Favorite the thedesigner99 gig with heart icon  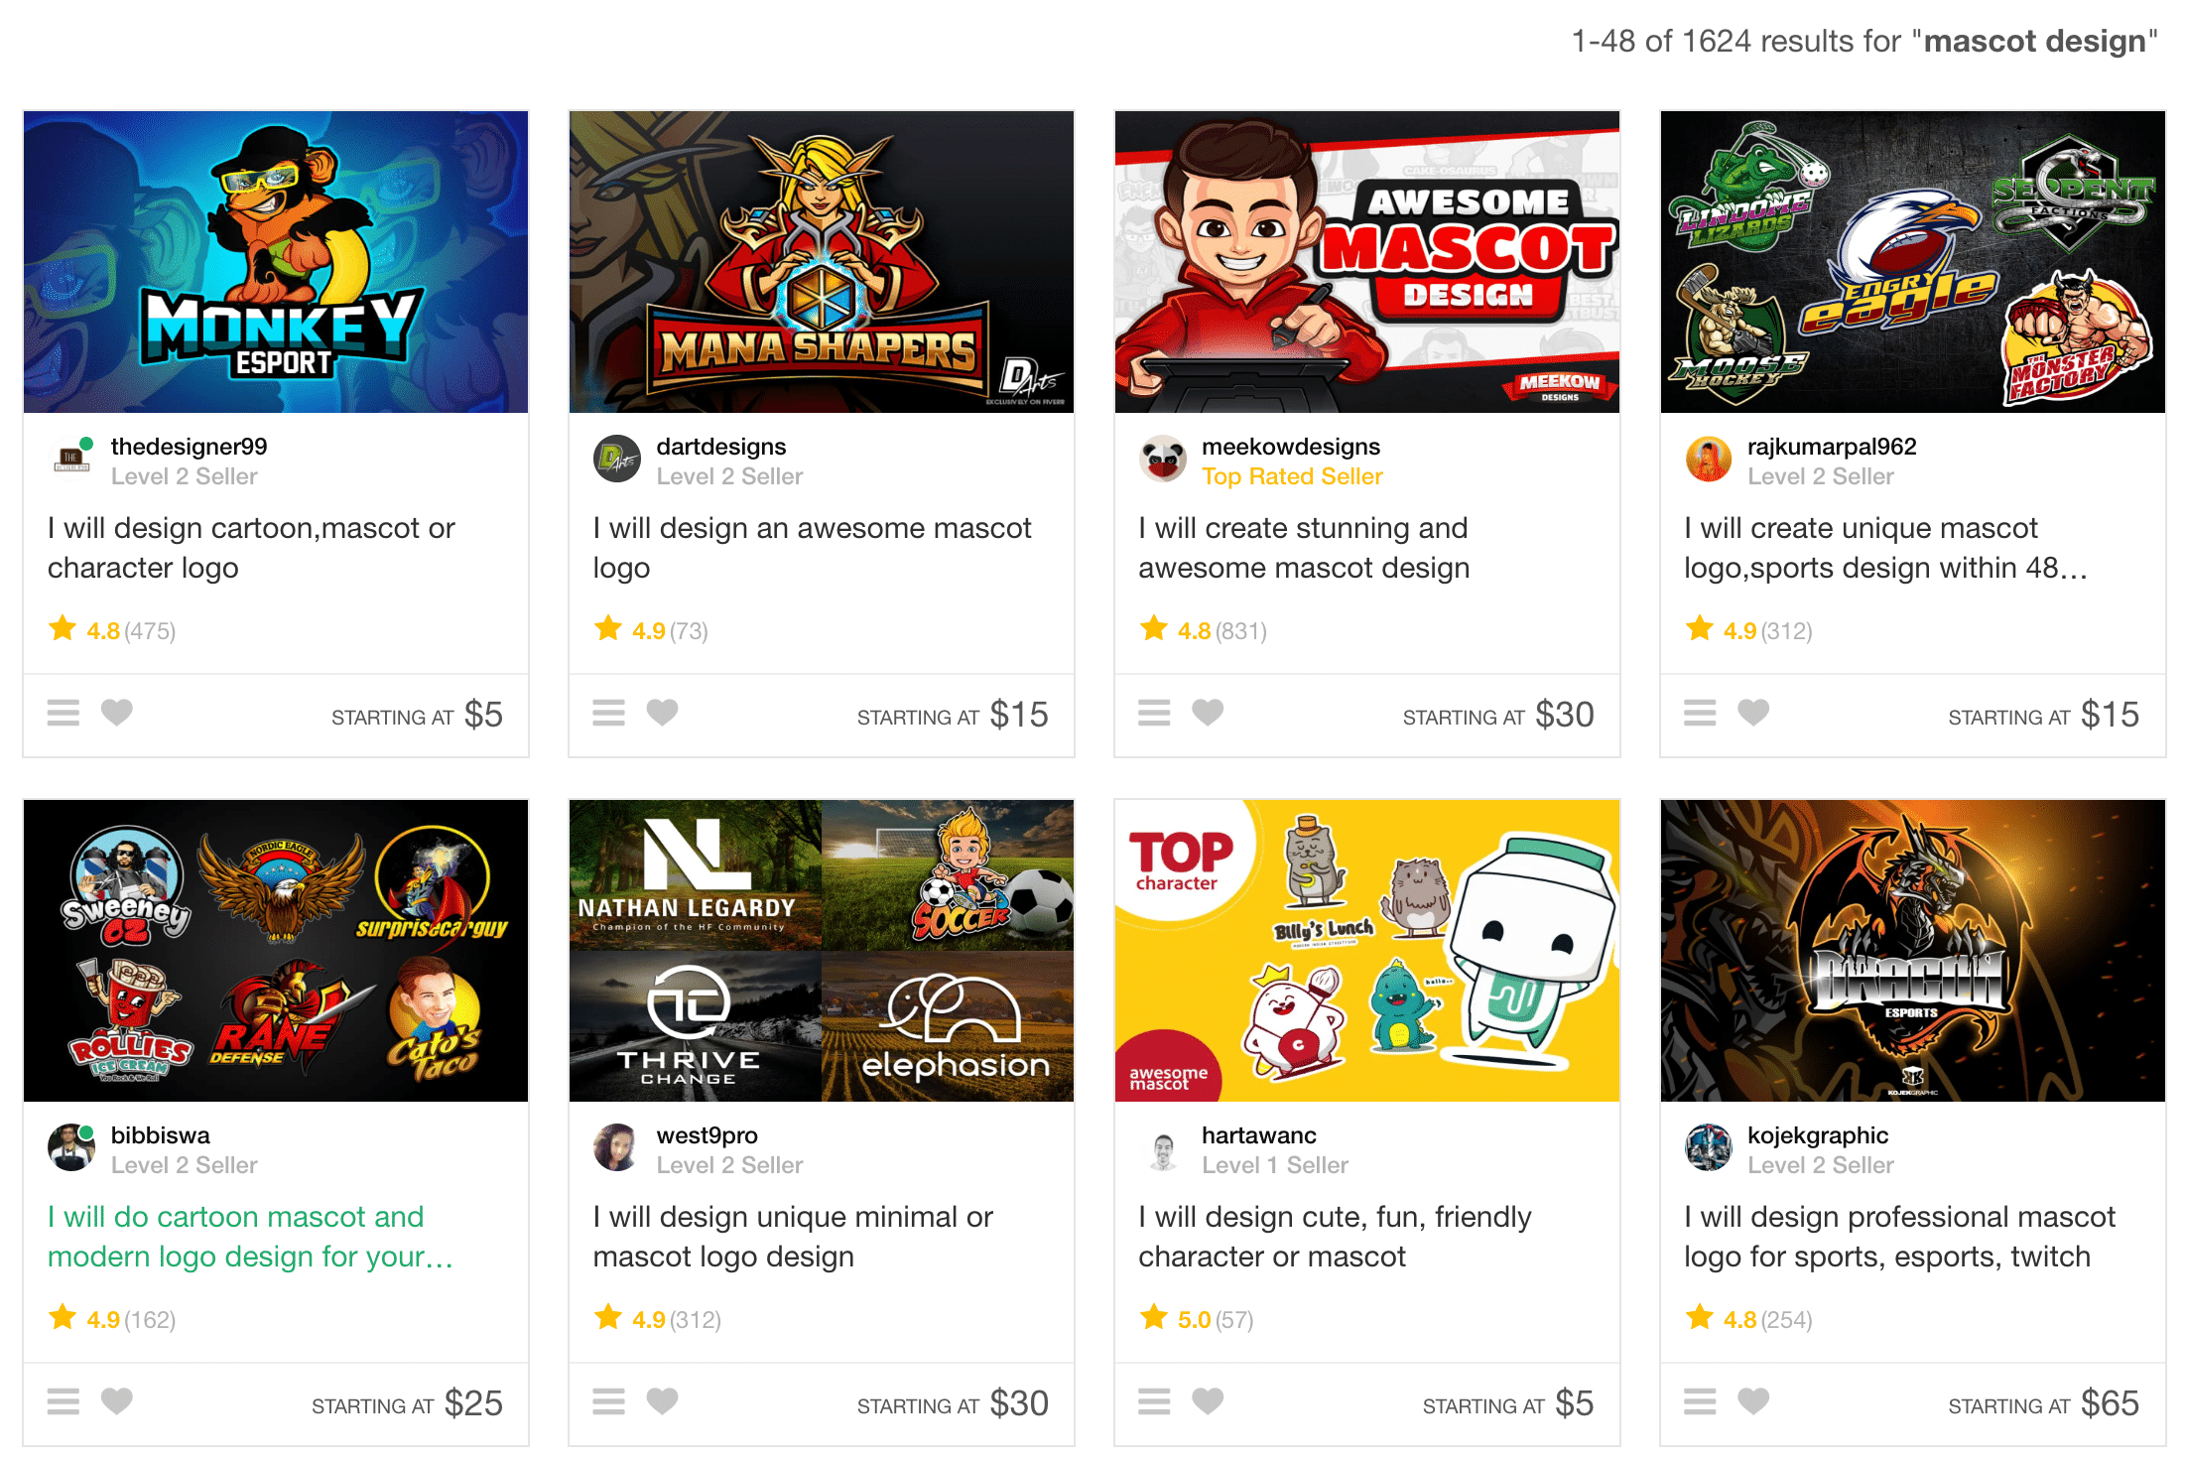pyautogui.click(x=117, y=713)
